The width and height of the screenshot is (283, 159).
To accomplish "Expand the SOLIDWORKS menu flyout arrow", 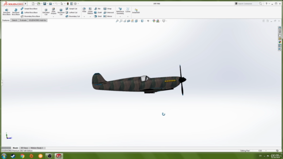I will tap(26, 4).
